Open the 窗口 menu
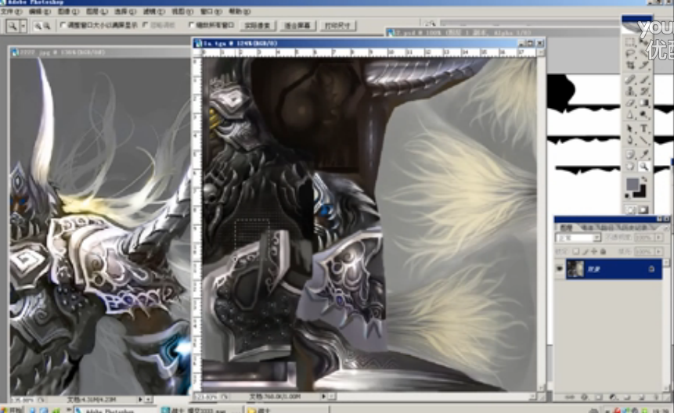This screenshot has height=413, width=674. tap(211, 12)
